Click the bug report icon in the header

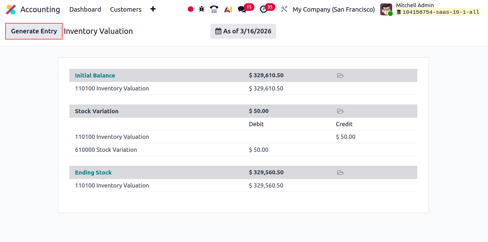(201, 9)
